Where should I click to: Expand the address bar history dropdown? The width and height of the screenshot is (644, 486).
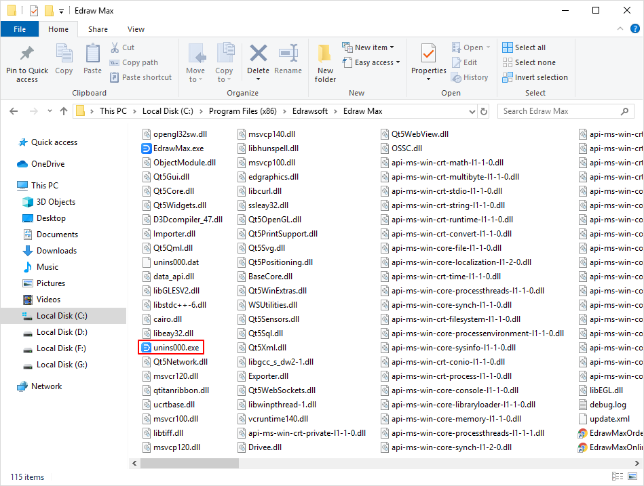[x=472, y=112]
